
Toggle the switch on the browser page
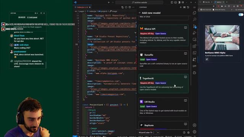(241, 14)
